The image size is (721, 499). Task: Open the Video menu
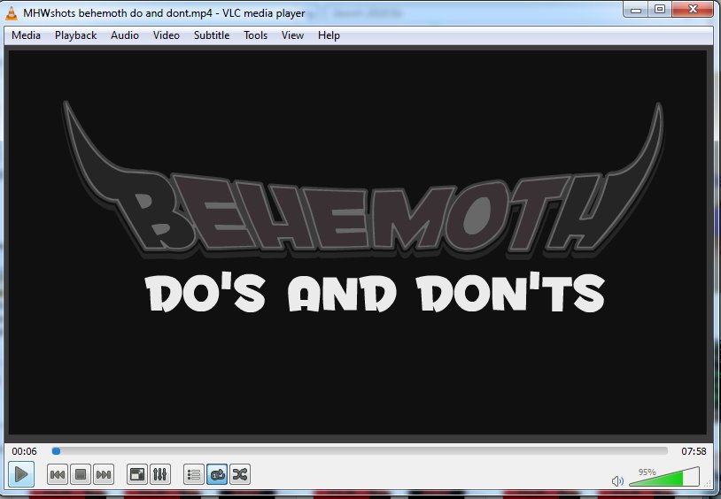click(167, 35)
